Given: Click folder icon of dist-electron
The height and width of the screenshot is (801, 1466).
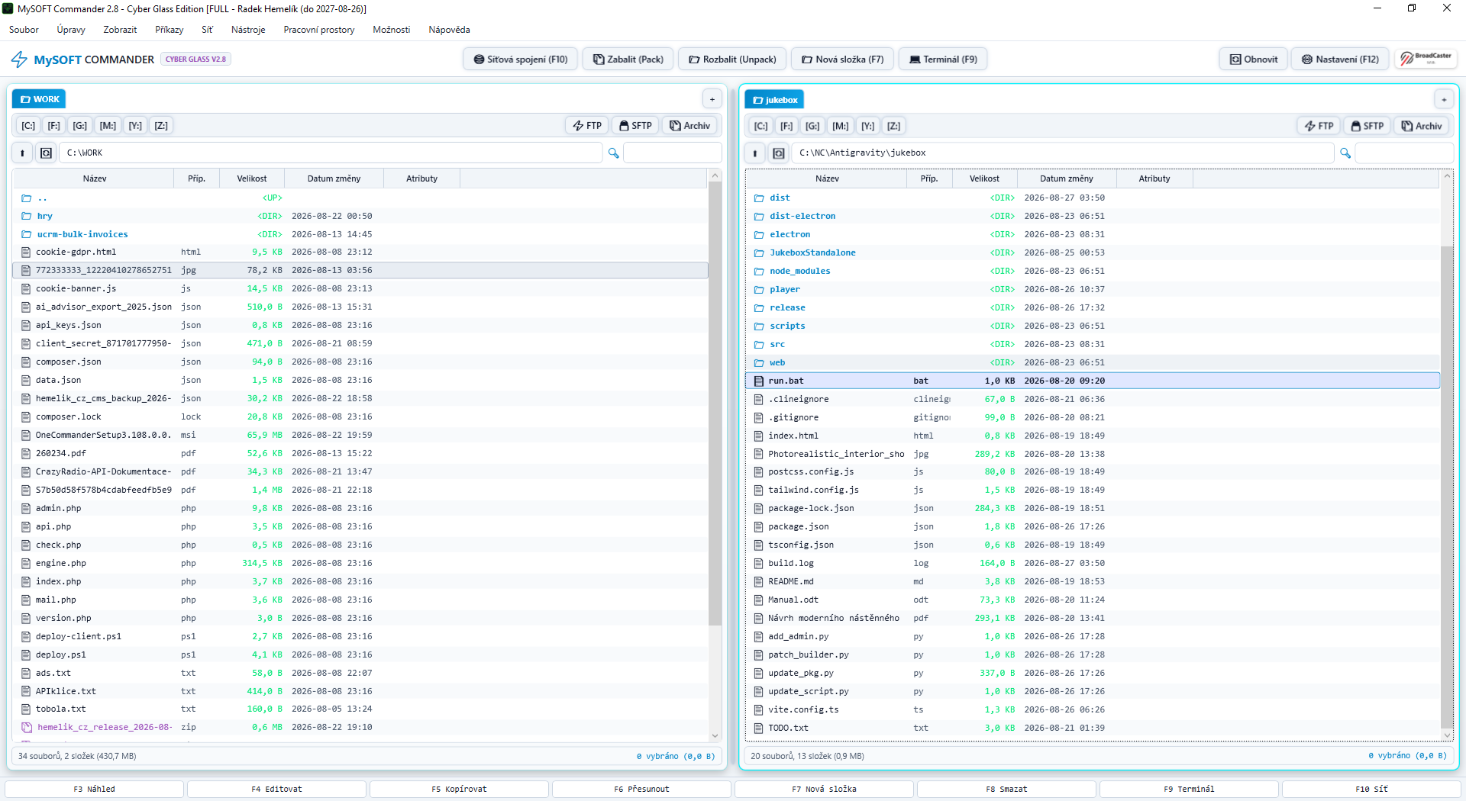Looking at the screenshot, I should [x=759, y=217].
